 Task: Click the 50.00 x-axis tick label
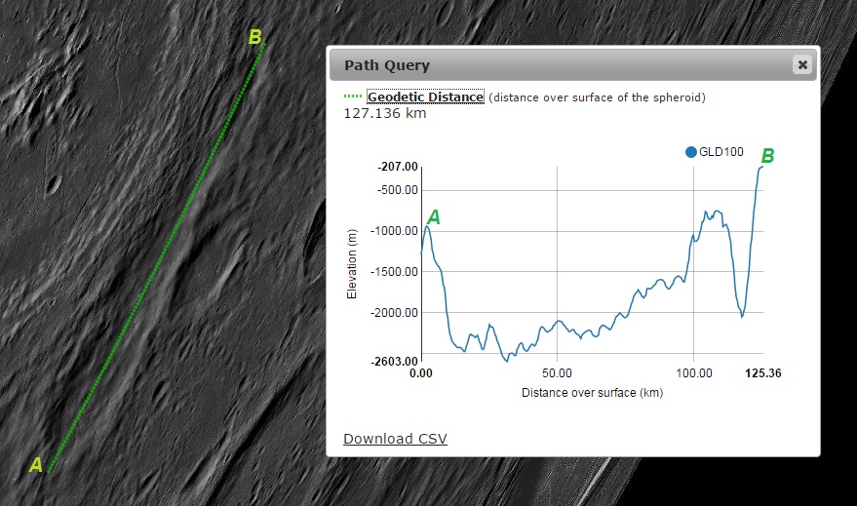[x=557, y=373]
